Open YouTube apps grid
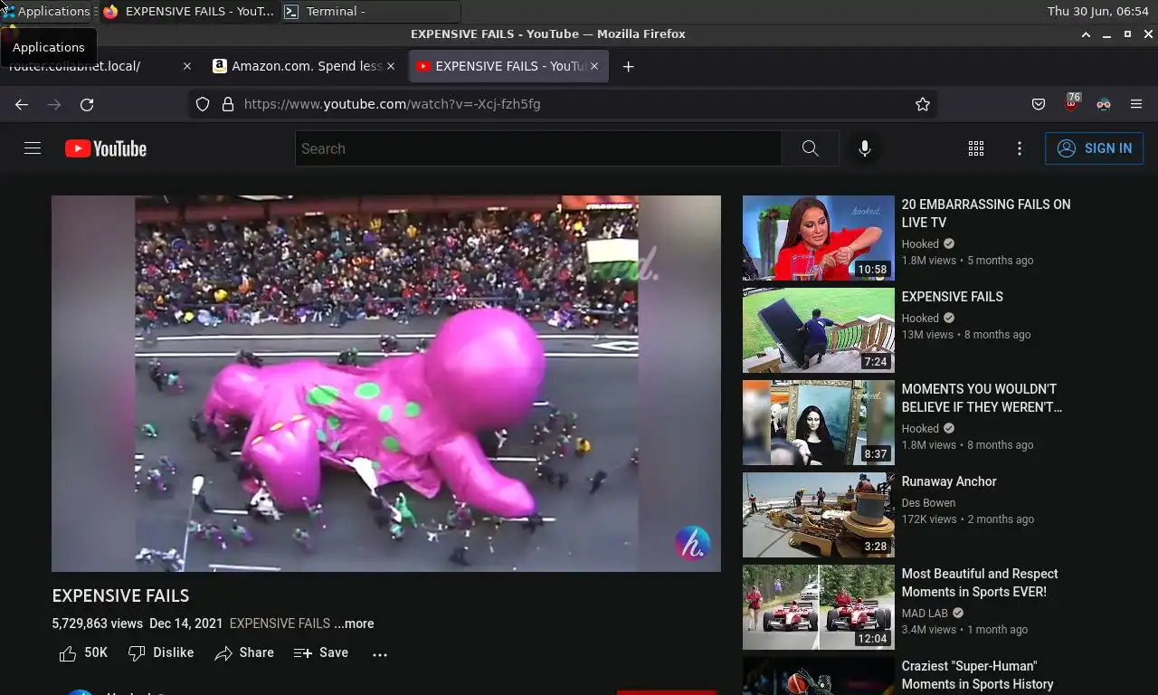Image resolution: width=1158 pixels, height=695 pixels. coord(976,148)
